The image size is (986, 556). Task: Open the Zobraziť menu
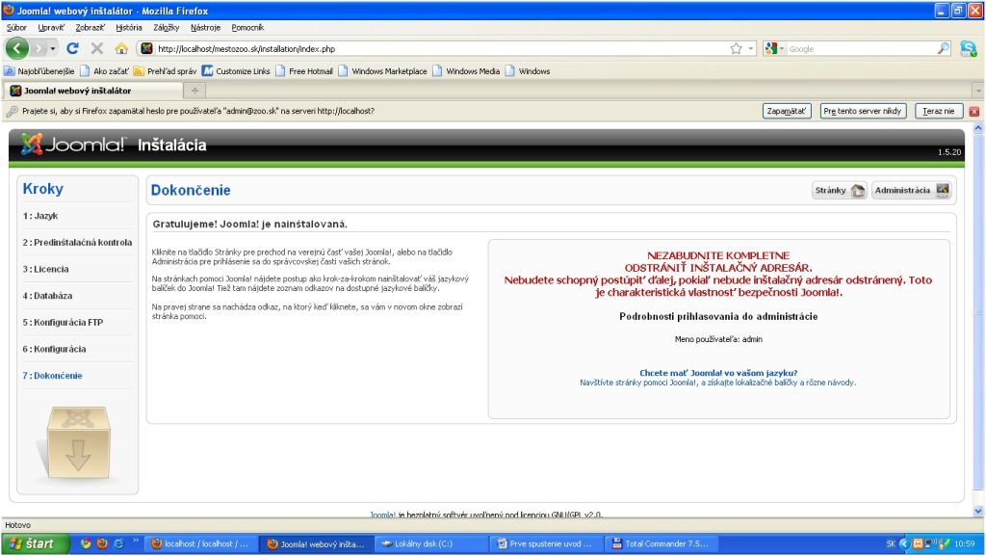point(90,27)
